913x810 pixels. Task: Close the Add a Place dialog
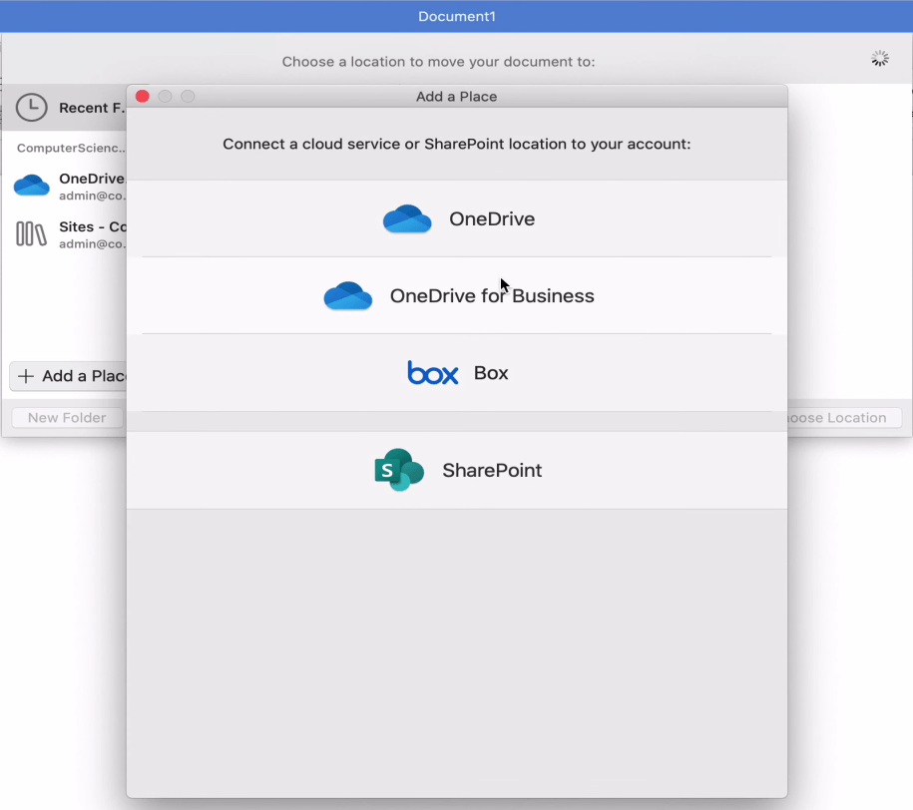pos(142,96)
